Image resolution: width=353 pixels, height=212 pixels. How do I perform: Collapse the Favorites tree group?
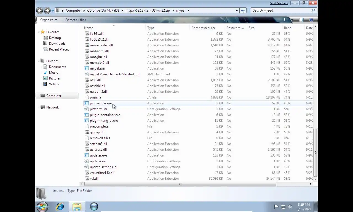39,32
